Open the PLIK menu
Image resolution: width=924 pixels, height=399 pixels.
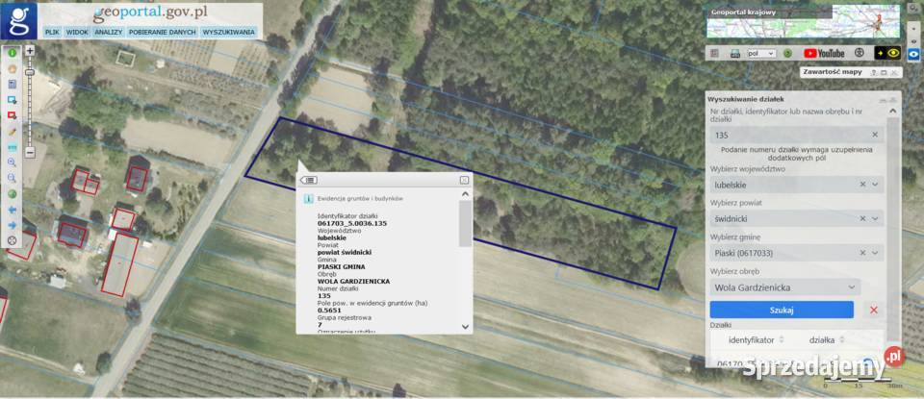52,32
